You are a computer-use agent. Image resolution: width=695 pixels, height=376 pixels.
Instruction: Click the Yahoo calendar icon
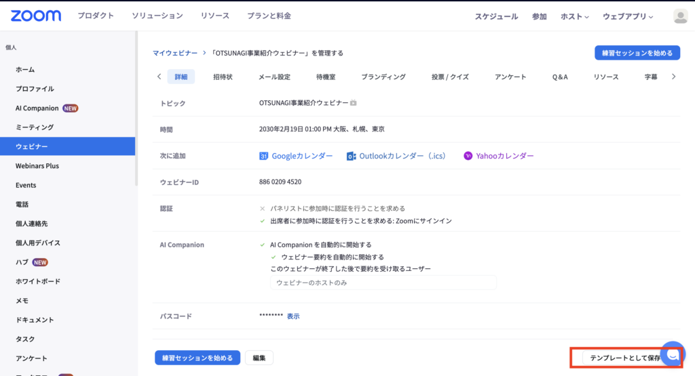tap(468, 156)
